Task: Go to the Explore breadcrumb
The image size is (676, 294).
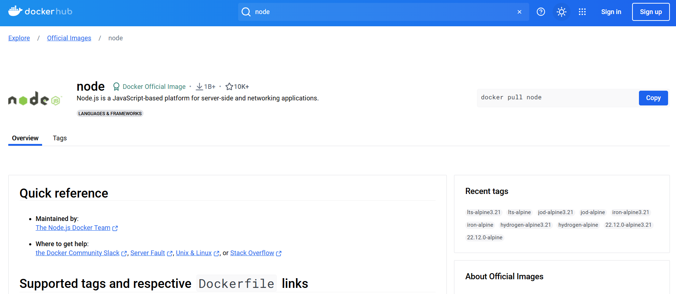Action: (x=19, y=38)
